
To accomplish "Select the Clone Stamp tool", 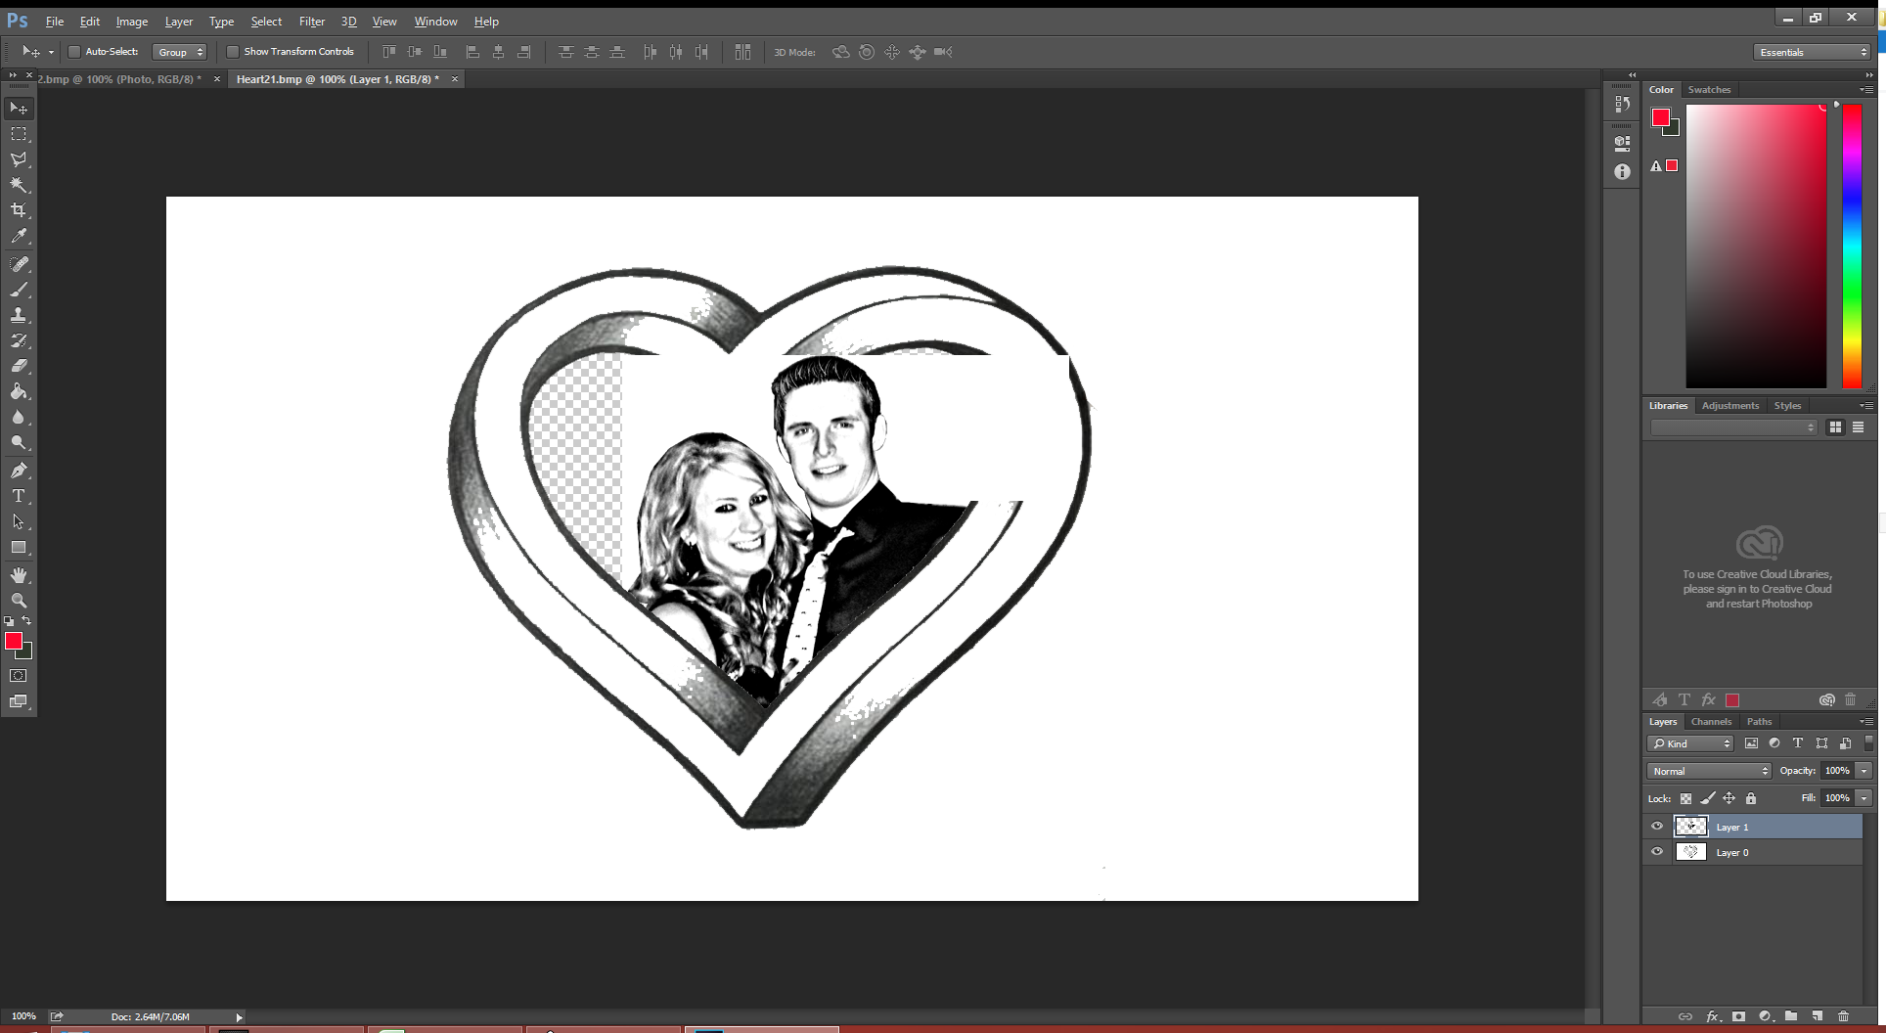I will pos(19,315).
